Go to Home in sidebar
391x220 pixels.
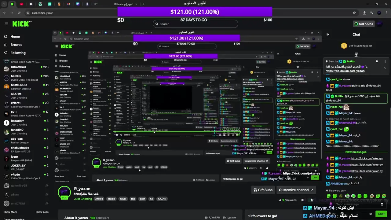tap(15, 36)
